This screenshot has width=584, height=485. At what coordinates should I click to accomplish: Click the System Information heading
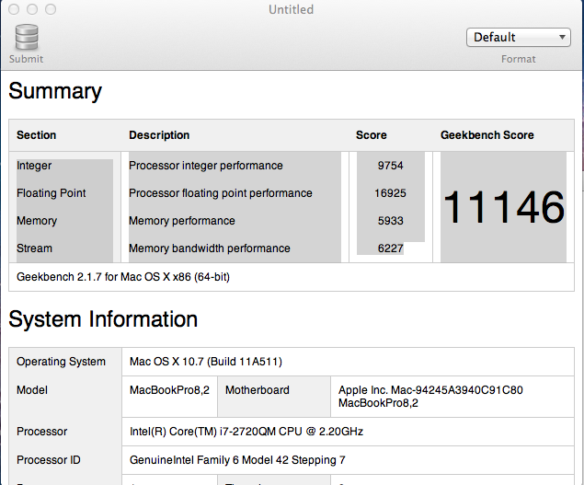(x=103, y=319)
